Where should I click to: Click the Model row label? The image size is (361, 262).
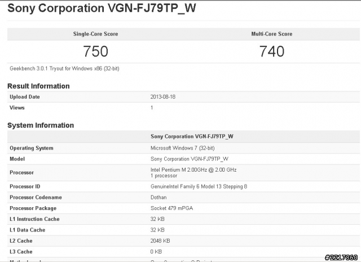coord(17,159)
